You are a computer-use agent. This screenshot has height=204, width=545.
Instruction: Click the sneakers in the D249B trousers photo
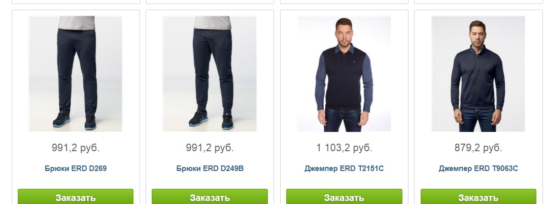click(x=211, y=119)
